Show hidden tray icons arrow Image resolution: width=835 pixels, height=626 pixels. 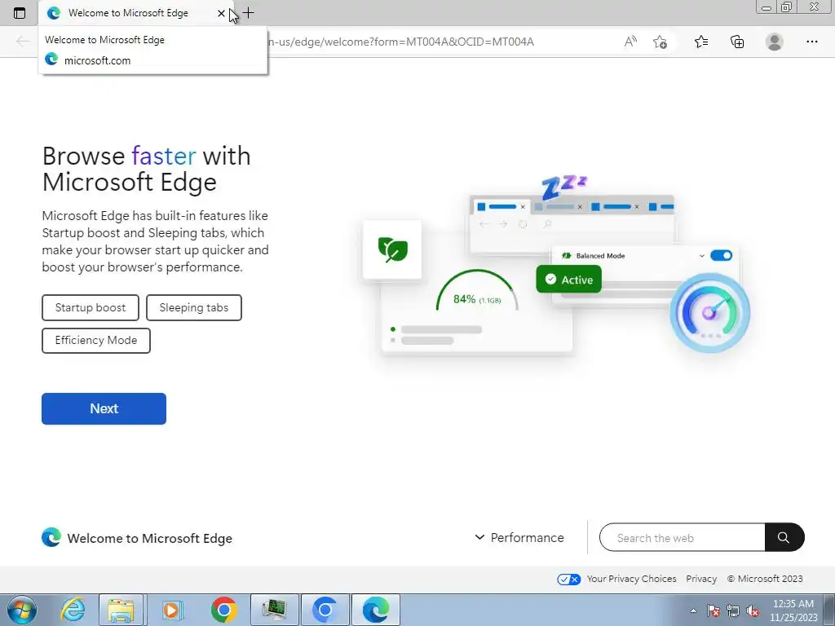pos(693,611)
